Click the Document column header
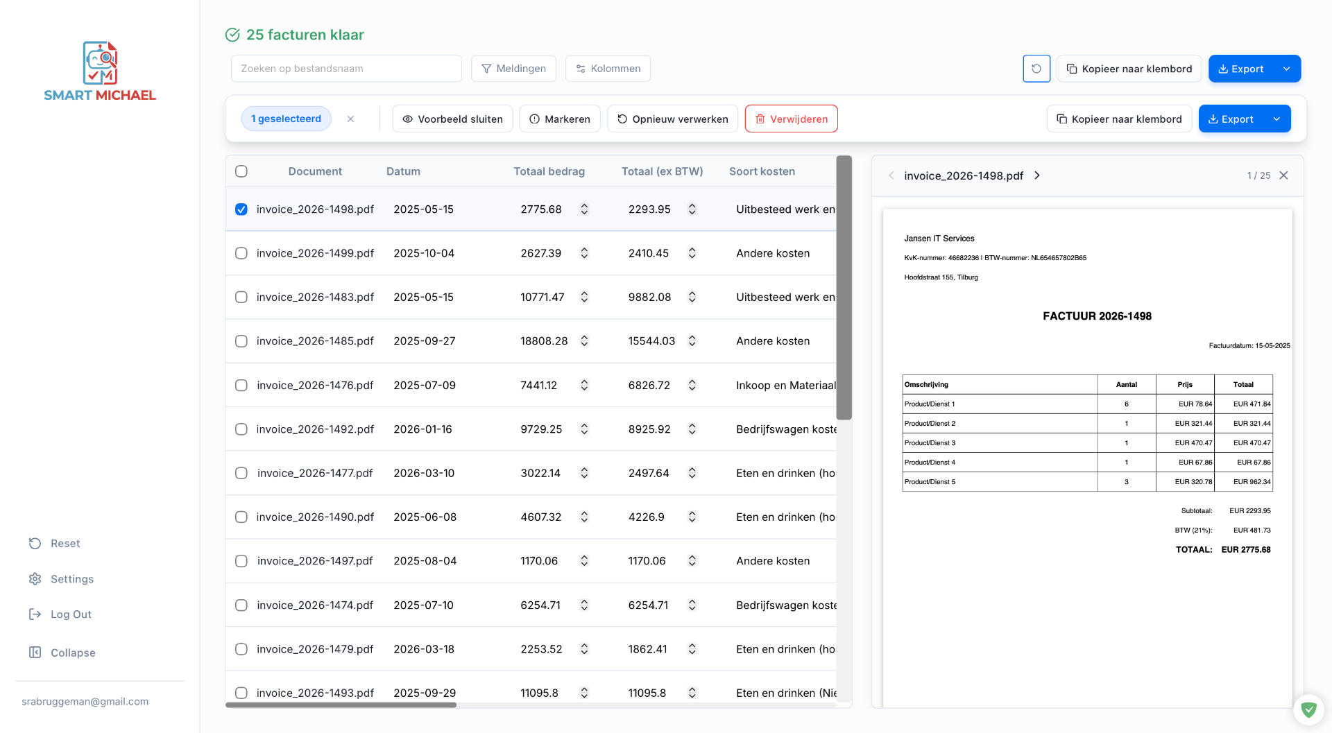Viewport: 1332px width, 733px height. (x=315, y=171)
